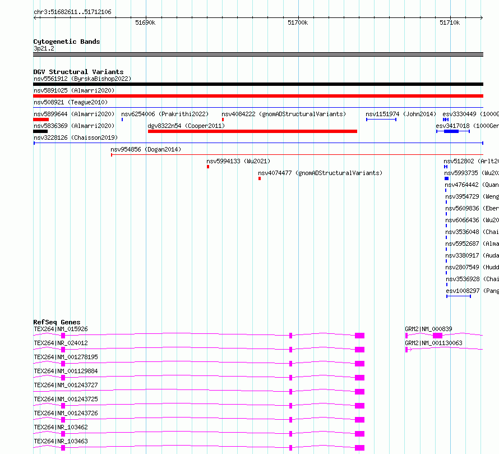The width and height of the screenshot is (499, 454).
Task: Click the RefSeq Genes track title
Action: (57, 322)
